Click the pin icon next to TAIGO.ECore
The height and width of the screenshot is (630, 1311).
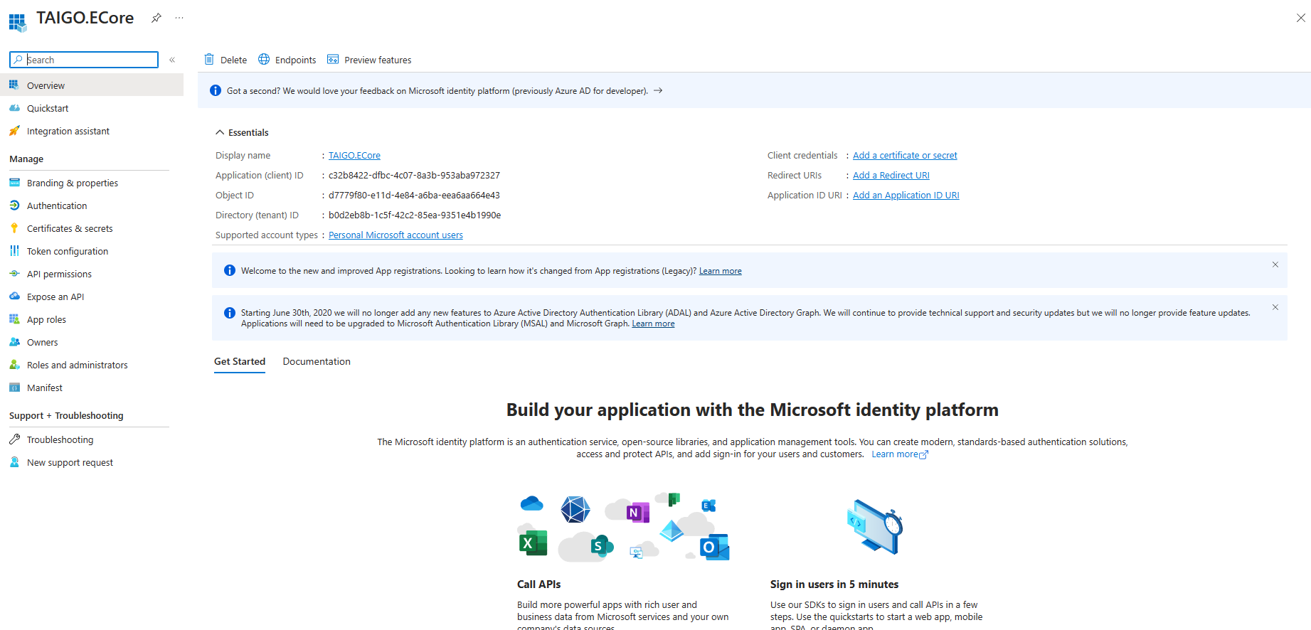[156, 18]
